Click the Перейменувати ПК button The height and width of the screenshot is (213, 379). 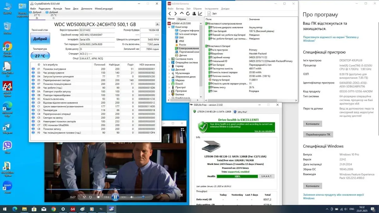pos(318,135)
